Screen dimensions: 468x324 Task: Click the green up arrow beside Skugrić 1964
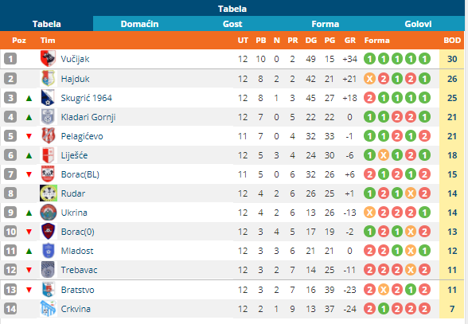coord(29,98)
